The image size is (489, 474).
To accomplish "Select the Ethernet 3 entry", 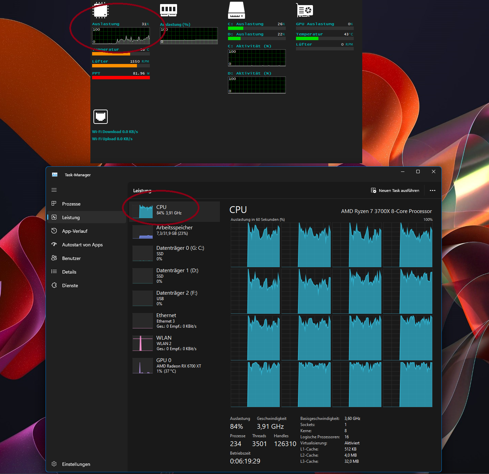I will click(175, 321).
